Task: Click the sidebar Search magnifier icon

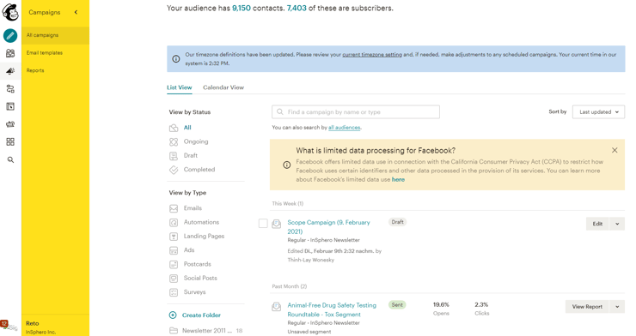Action: coord(10,159)
